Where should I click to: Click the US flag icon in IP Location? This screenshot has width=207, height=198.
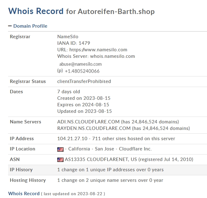[x=60, y=150]
